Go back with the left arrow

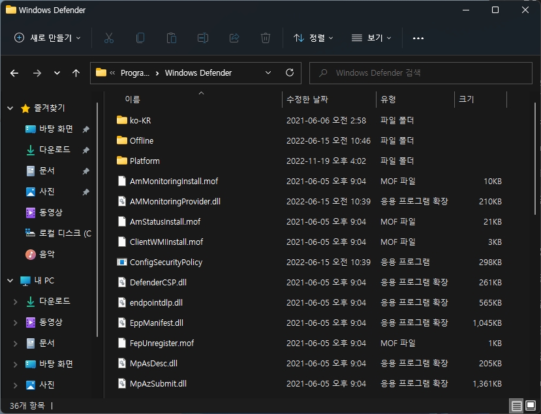(14, 73)
